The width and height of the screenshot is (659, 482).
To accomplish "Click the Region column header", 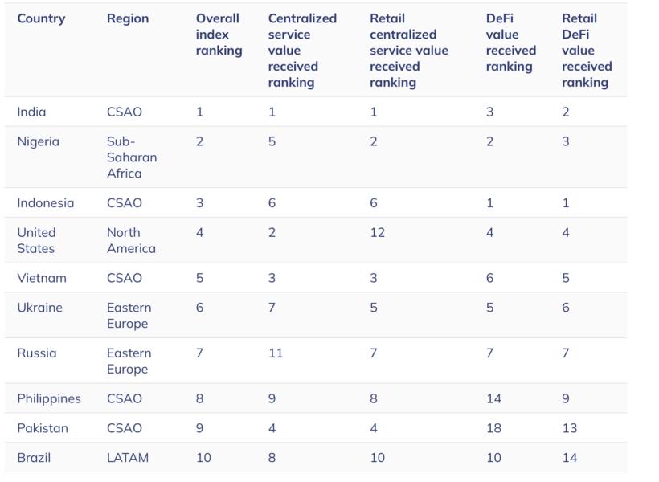I will [x=128, y=18].
